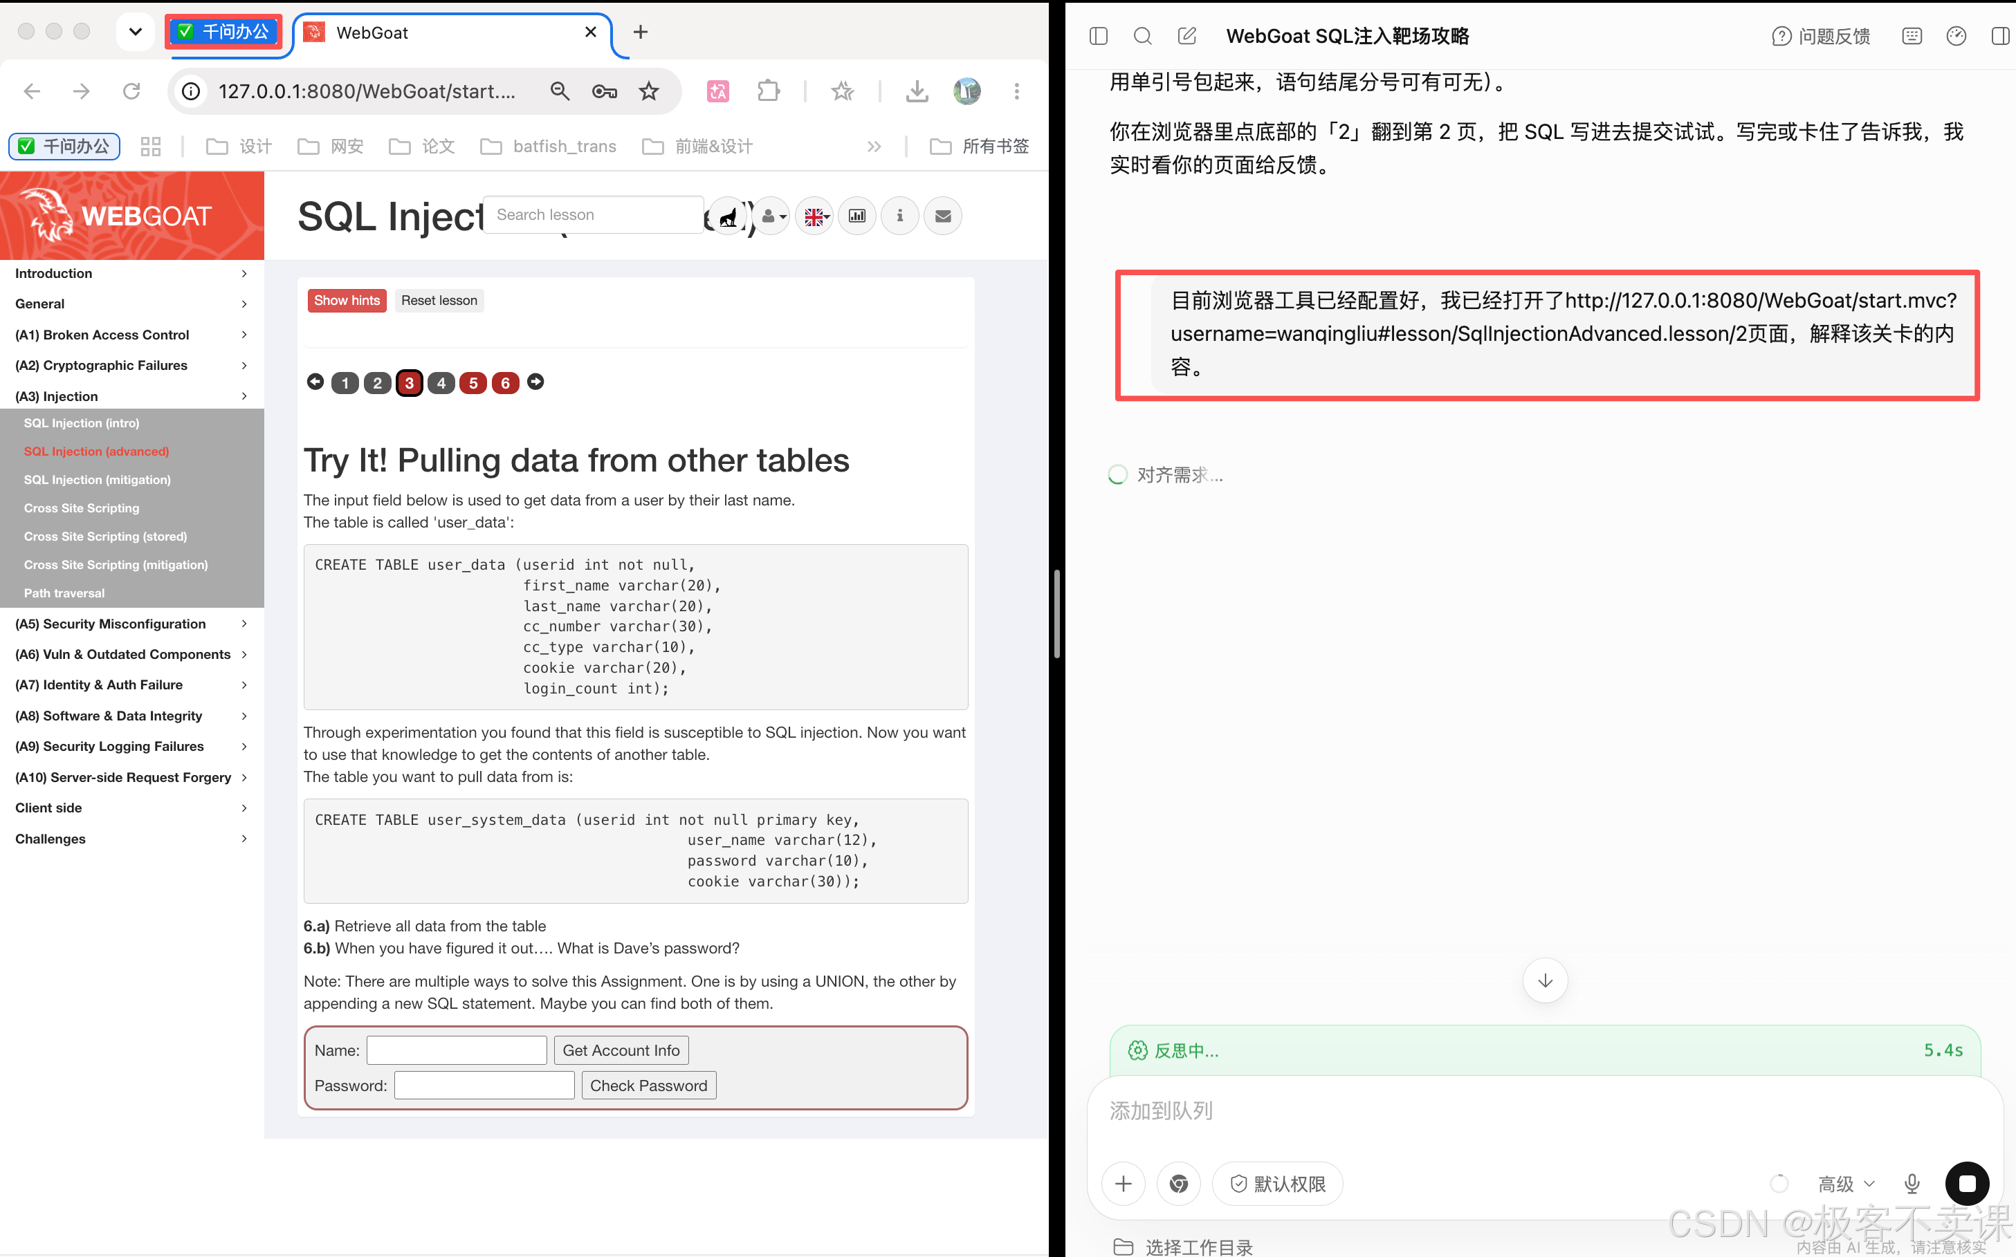
Task: Stop the running response
Action: [1967, 1184]
